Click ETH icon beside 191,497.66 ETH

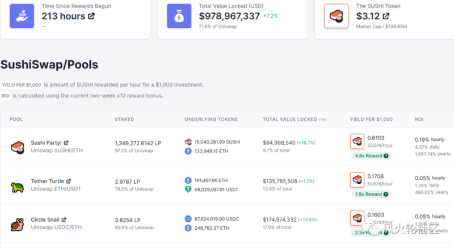click(x=188, y=180)
